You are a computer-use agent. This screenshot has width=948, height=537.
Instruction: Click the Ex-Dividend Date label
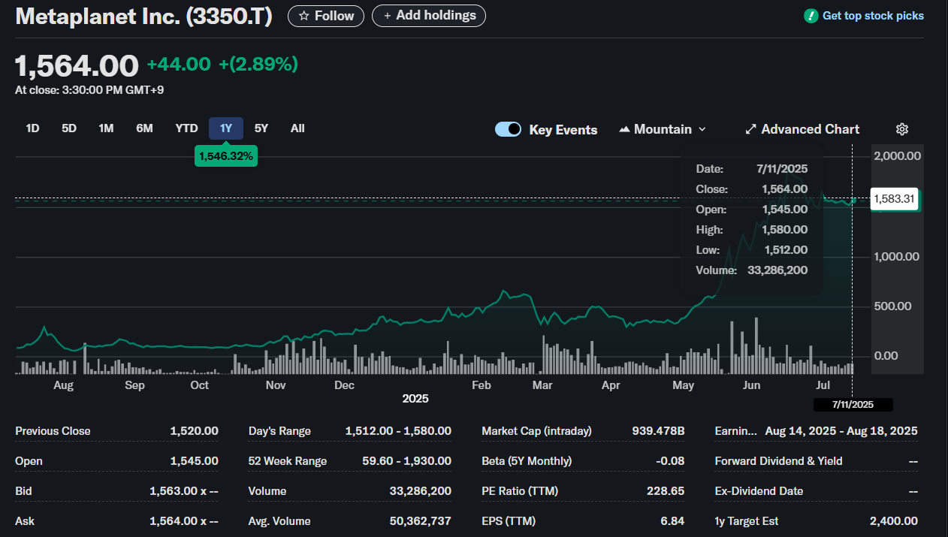pyautogui.click(x=759, y=491)
